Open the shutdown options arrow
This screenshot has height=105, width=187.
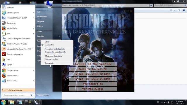pyautogui.click(x=47, y=95)
